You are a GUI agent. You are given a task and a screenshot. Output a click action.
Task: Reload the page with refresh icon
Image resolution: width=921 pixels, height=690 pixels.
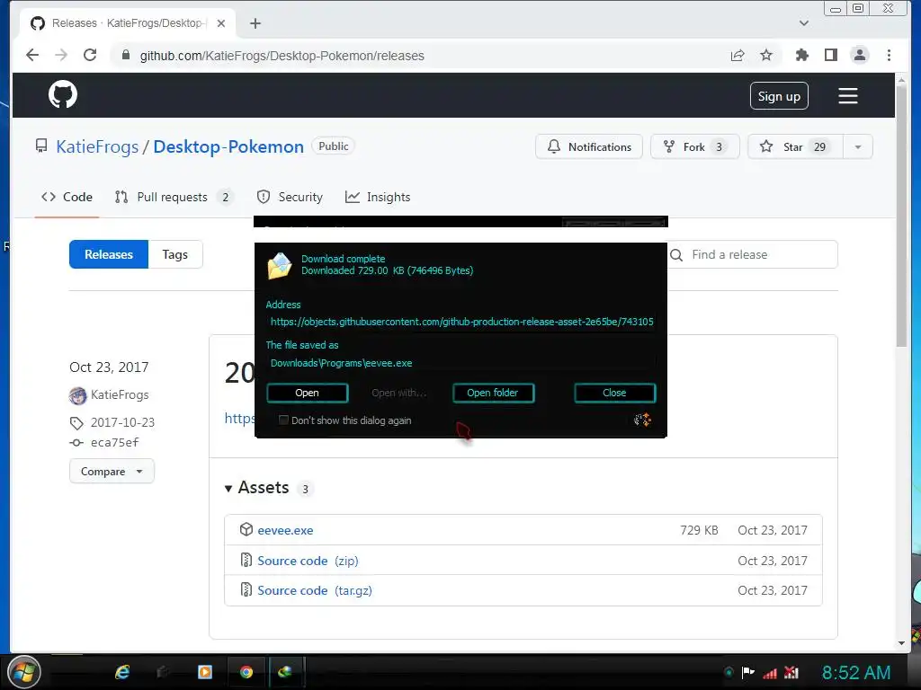pos(90,55)
